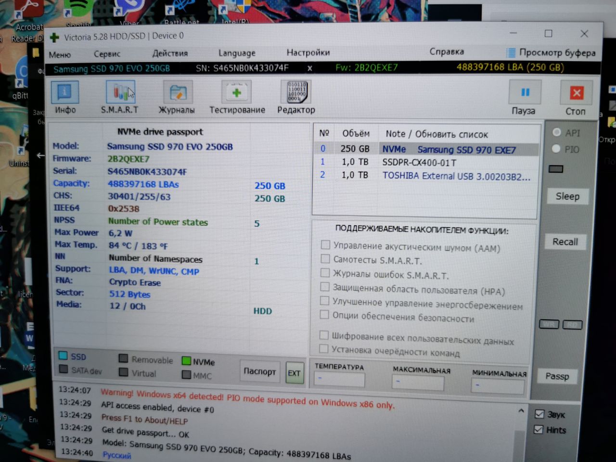Click the МИНИМАЛЬНАЯ value field
This screenshot has height=462, width=616.
(x=497, y=386)
